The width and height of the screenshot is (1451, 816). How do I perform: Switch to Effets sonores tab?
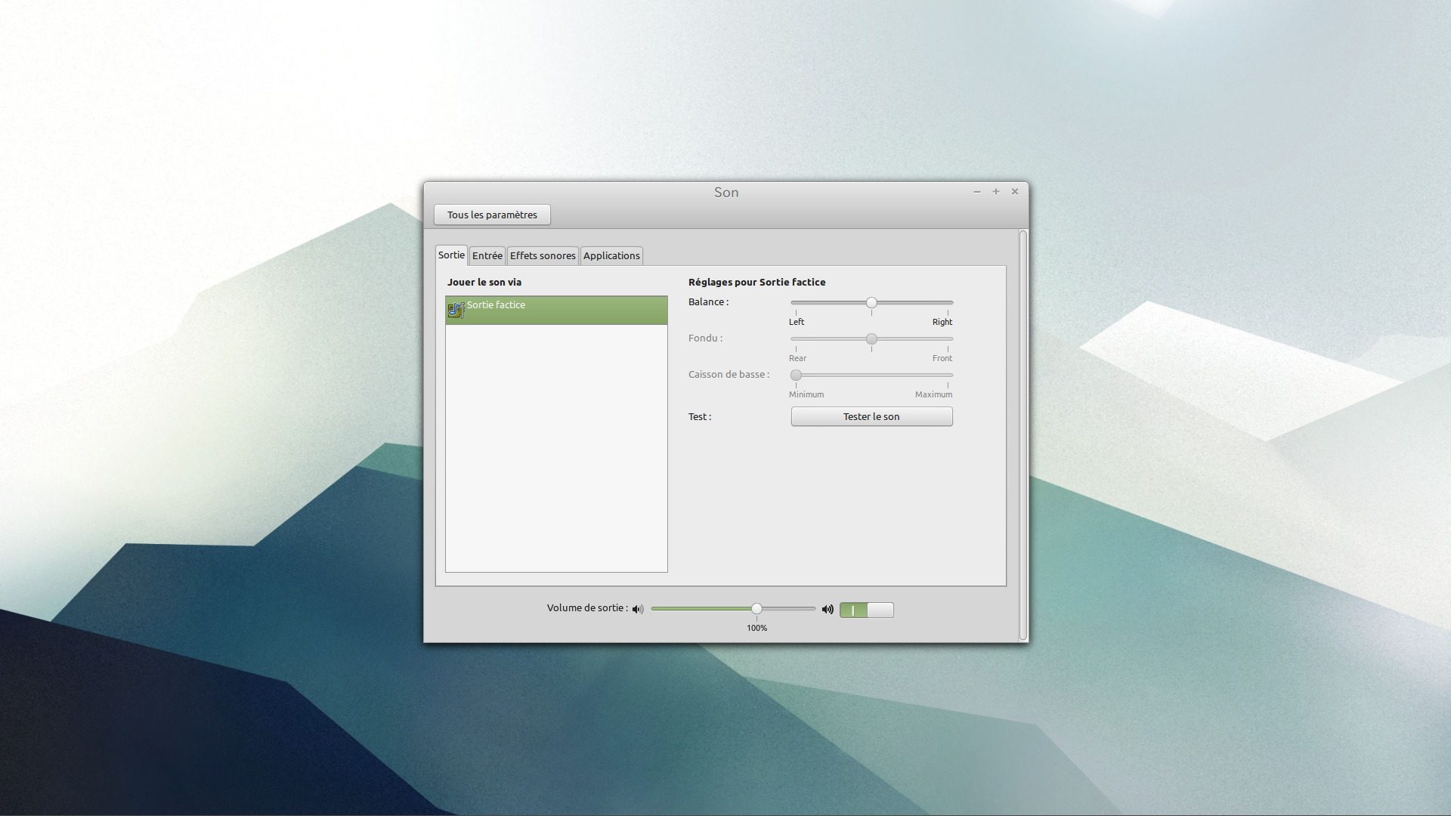click(542, 255)
